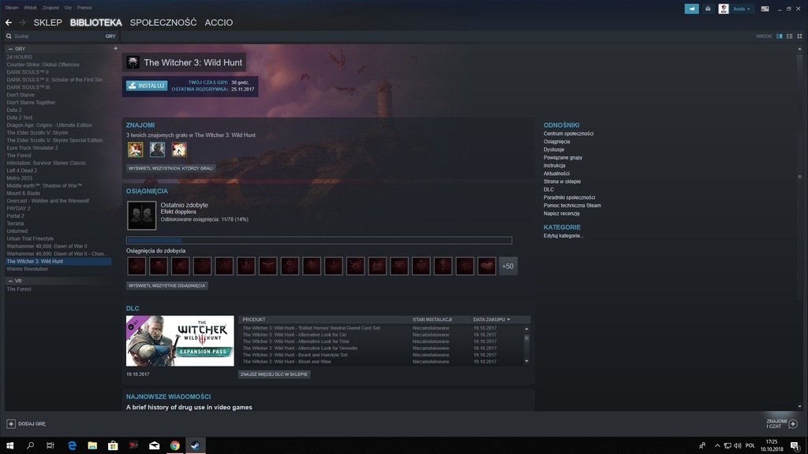Image resolution: width=808 pixels, height=454 pixels.
Task: Open the Znajomi menu
Action: pyautogui.click(x=50, y=8)
